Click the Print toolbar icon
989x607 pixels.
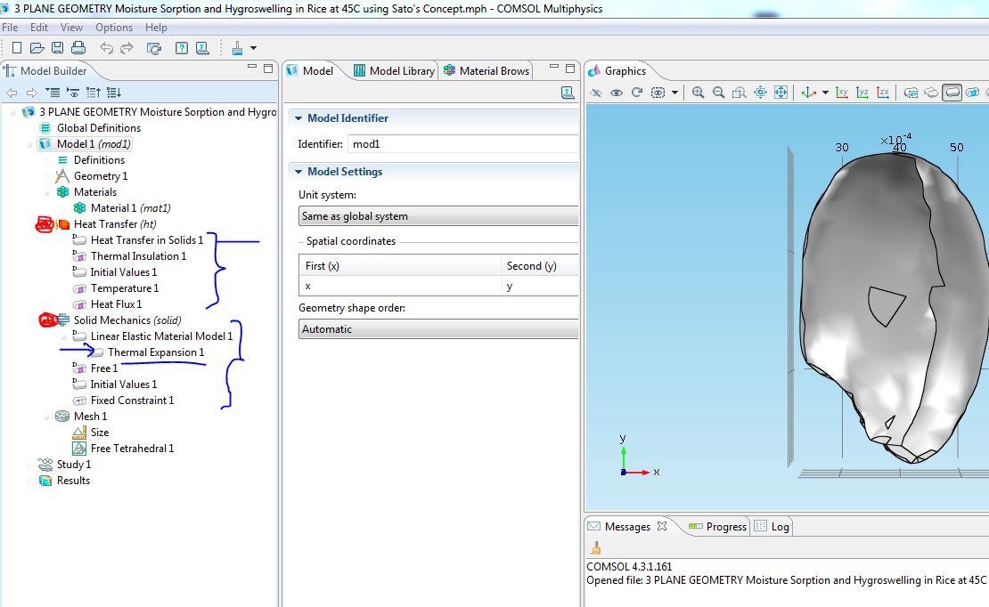(78, 48)
